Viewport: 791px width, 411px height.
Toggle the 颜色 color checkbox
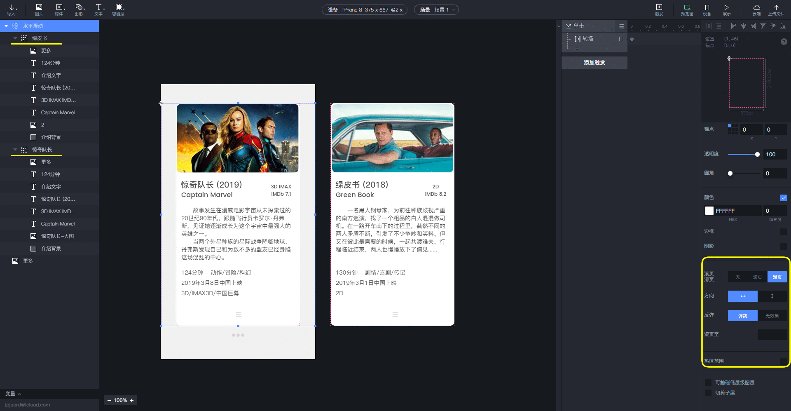[x=784, y=198]
